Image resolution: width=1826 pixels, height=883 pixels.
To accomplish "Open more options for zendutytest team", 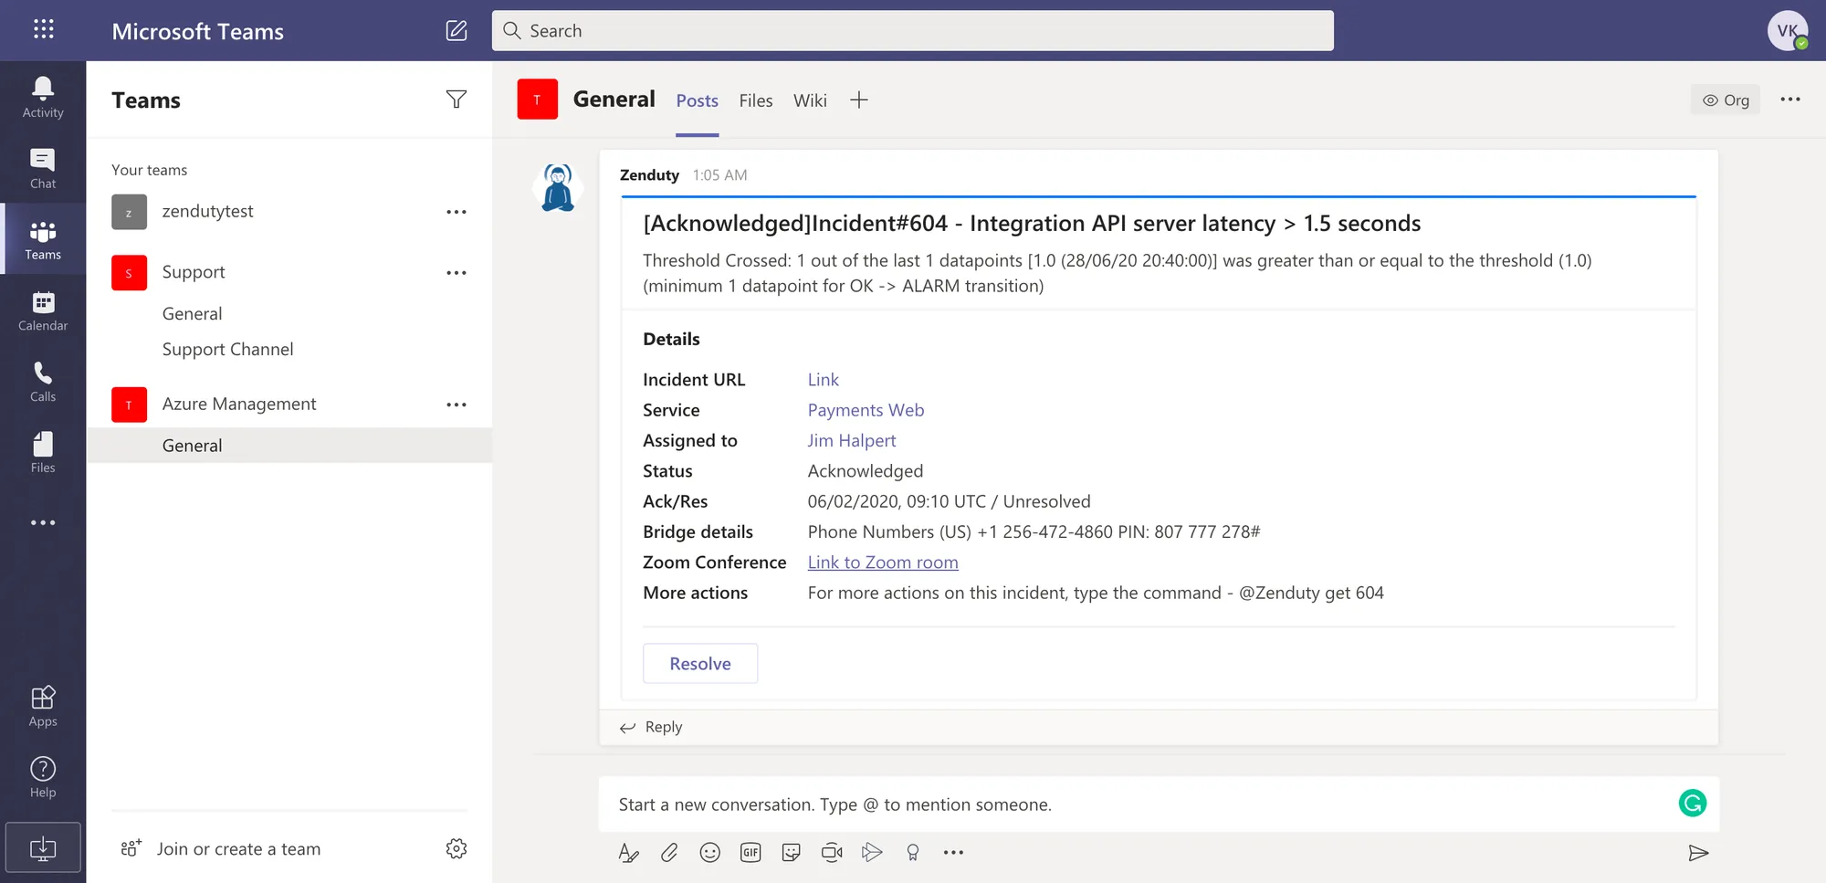I will [456, 212].
